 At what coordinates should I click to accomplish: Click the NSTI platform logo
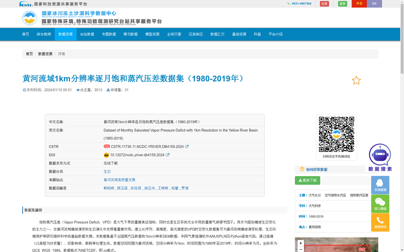26,4
